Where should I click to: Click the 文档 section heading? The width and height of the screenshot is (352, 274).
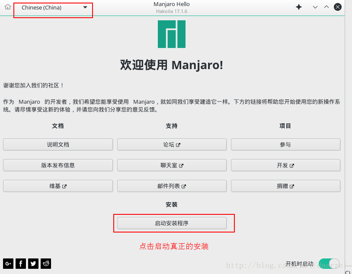[x=58, y=126]
